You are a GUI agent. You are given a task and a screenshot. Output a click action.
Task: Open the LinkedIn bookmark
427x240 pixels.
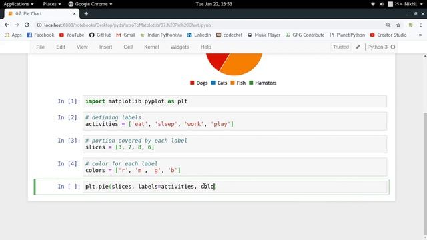(x=199, y=35)
